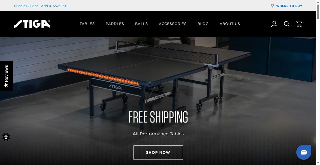Click the STIGA logo

(32, 24)
